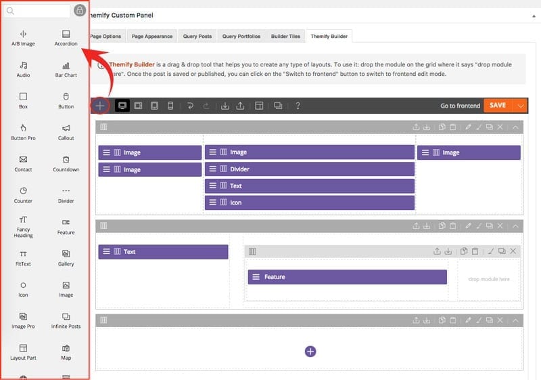541x380 pixels.
Task: Click the module search field
Action: point(37,11)
